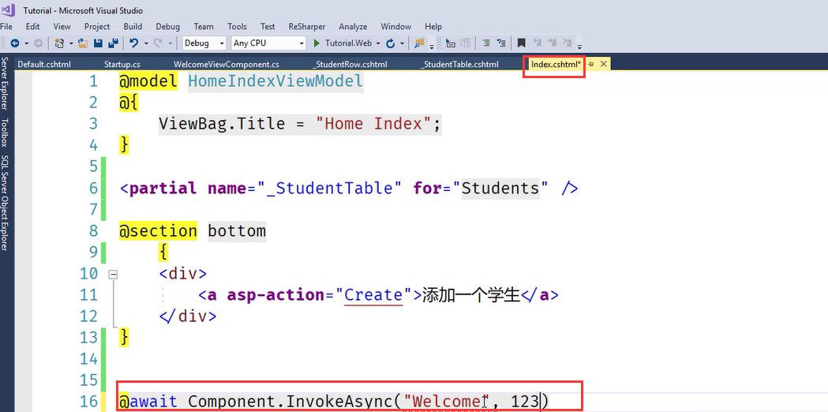Open the Navigate Backward history dropdown arrow

point(24,43)
